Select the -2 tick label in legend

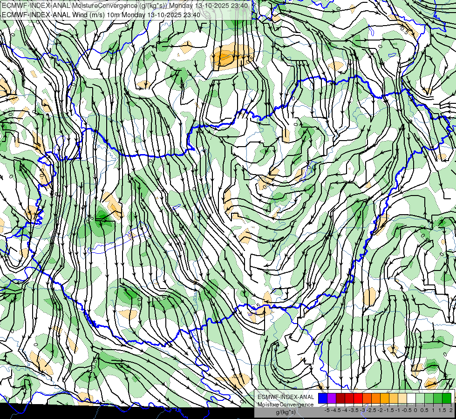380,410
